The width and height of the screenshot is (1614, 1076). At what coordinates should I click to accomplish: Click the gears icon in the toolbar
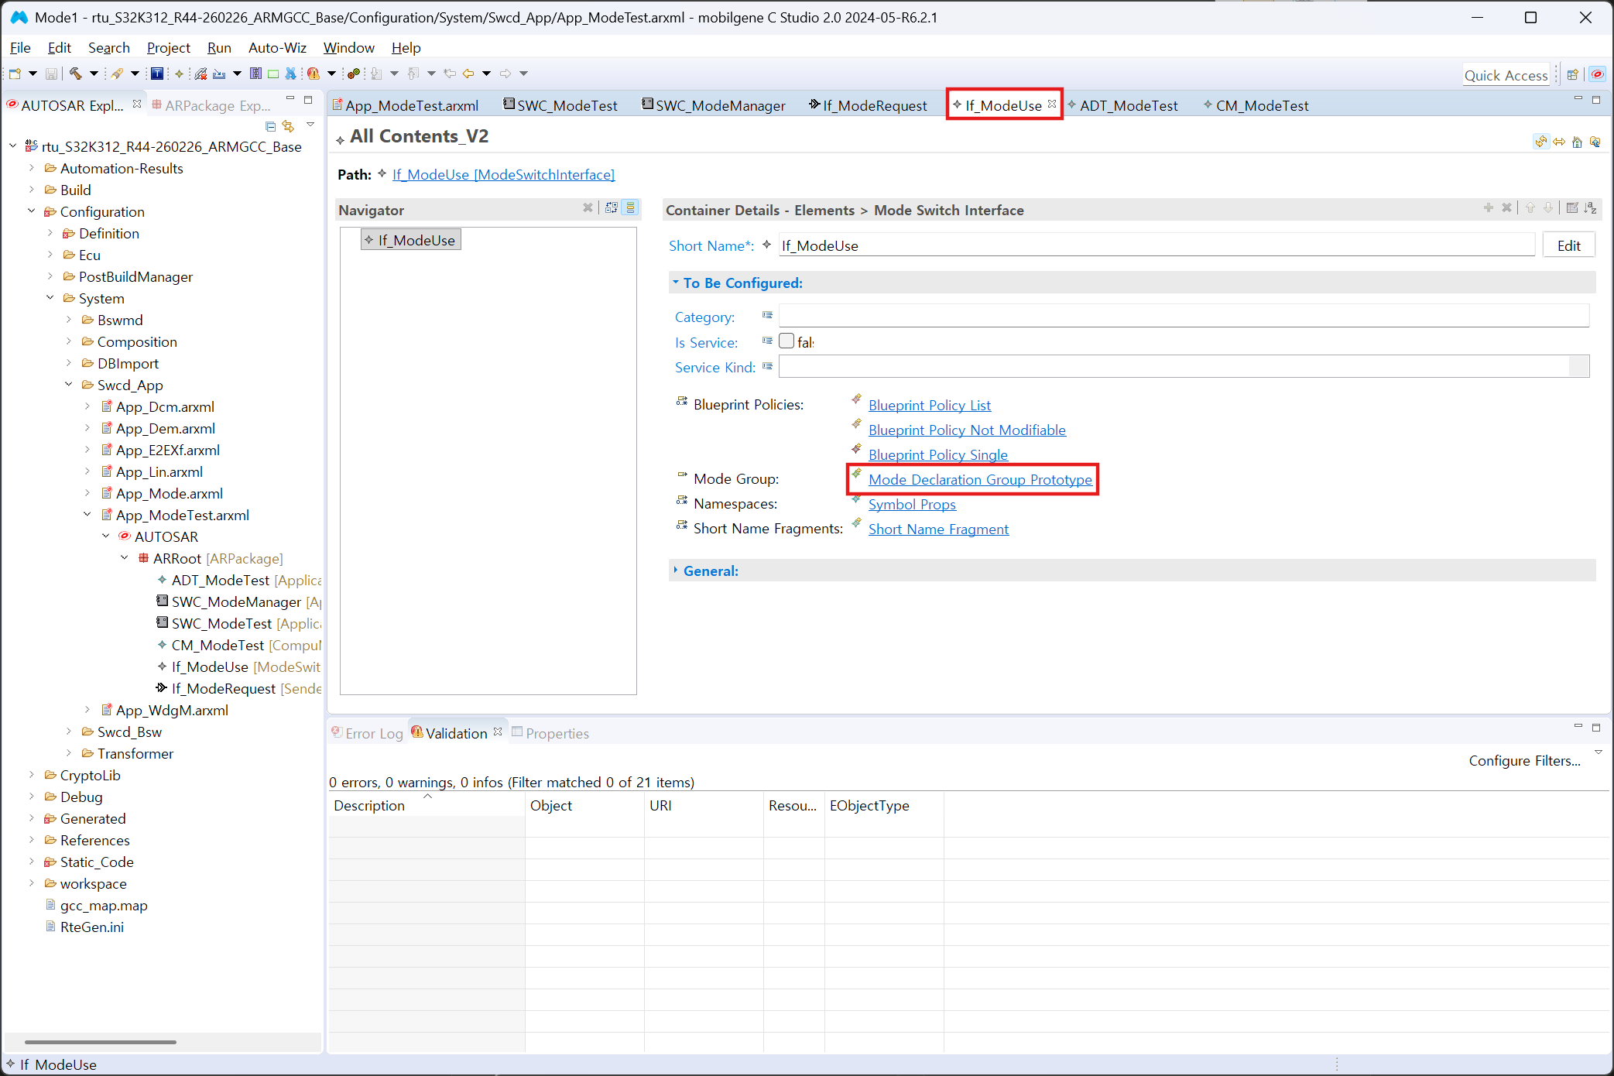point(354,74)
